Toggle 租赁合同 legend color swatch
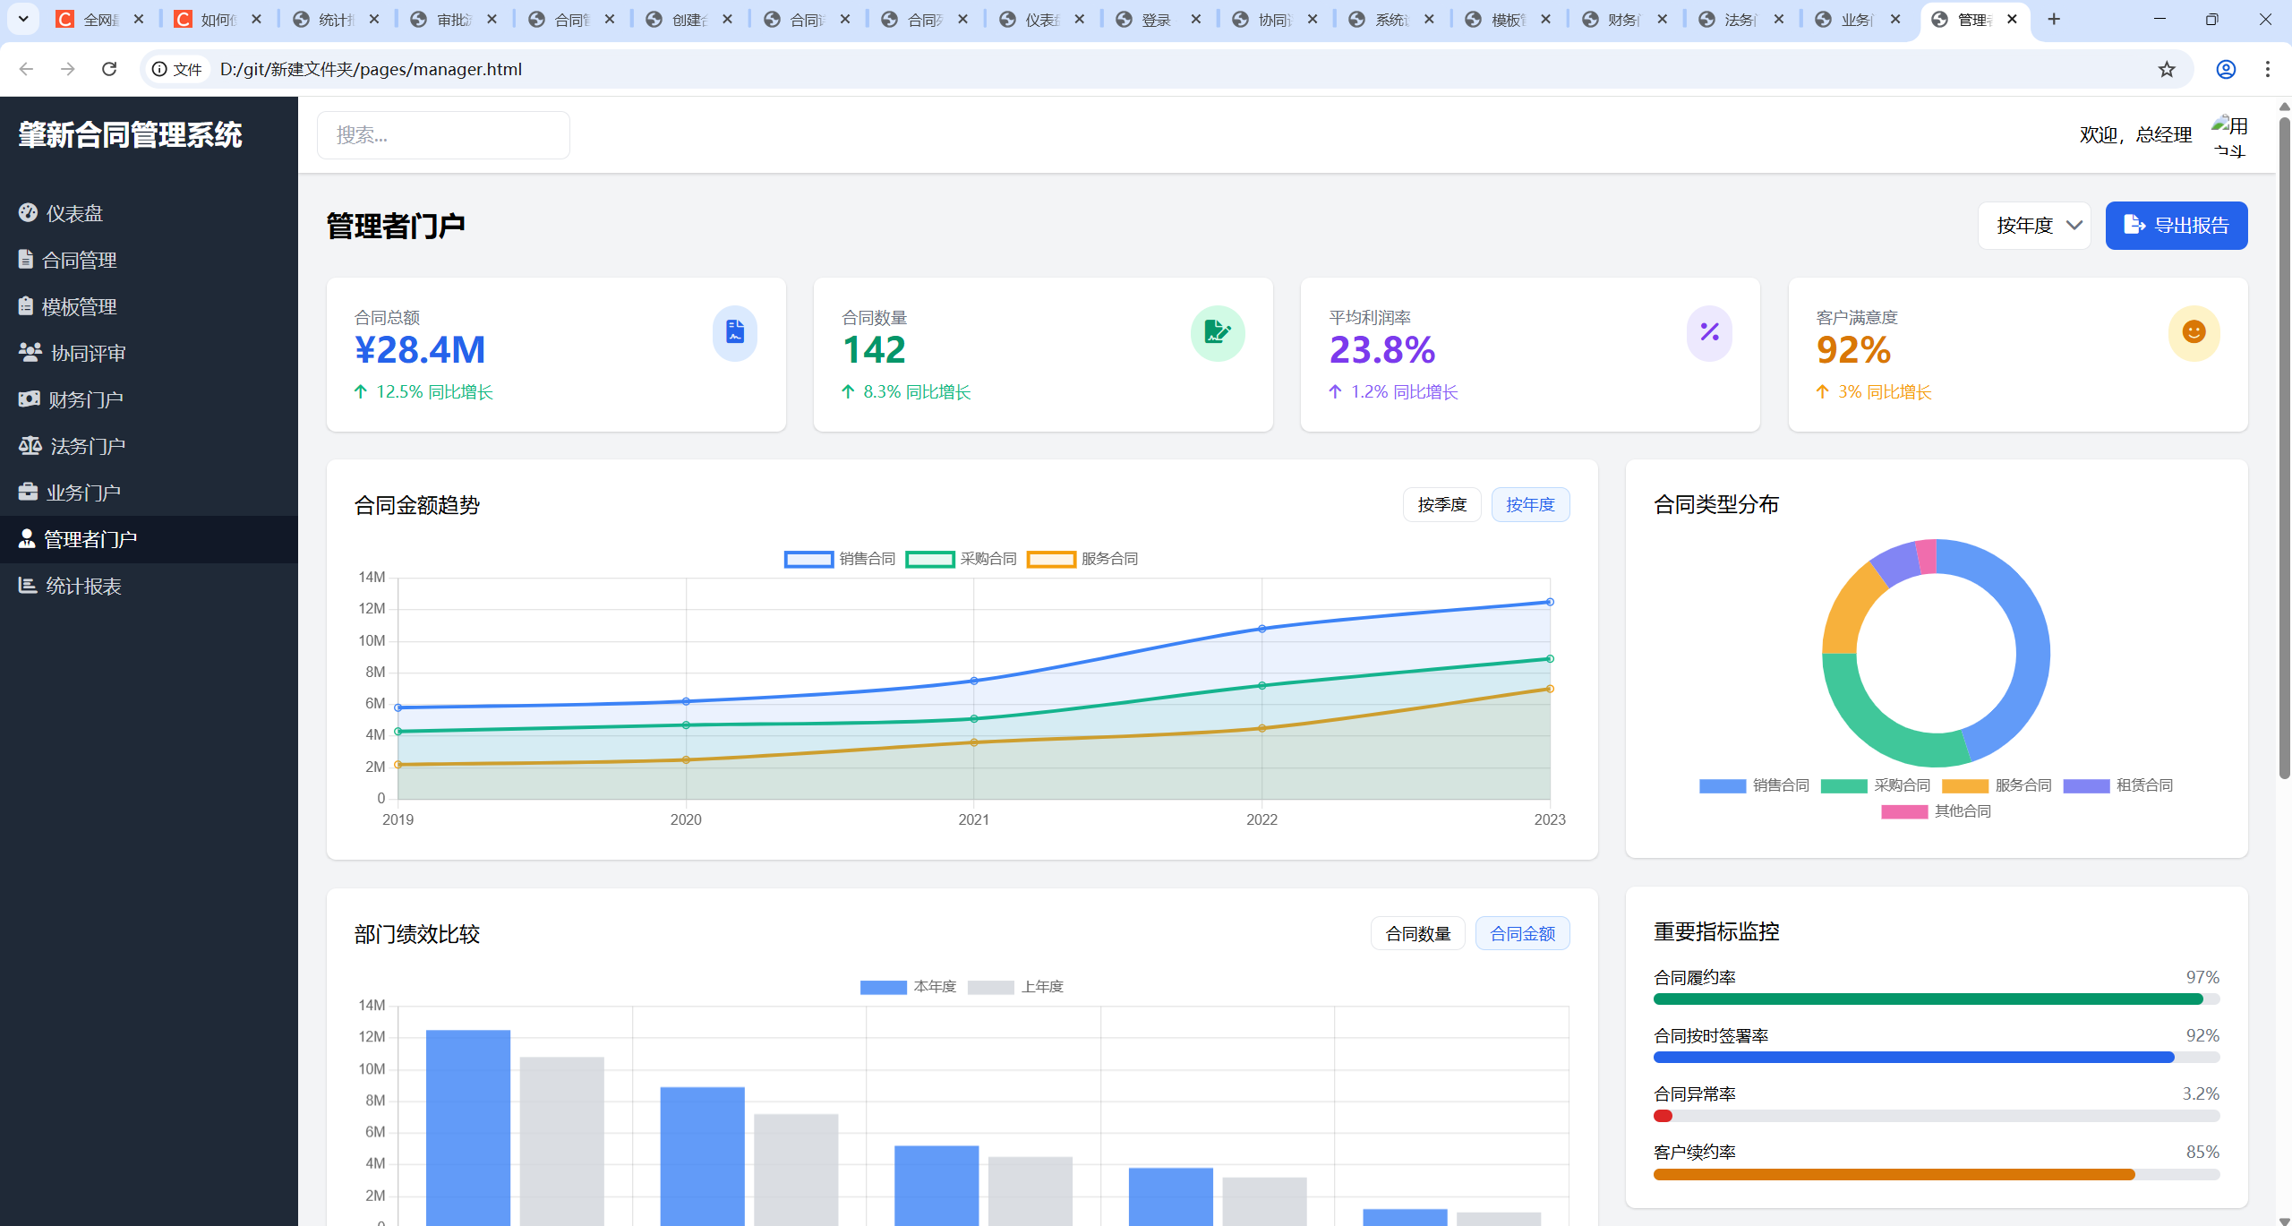 pyautogui.click(x=2085, y=785)
